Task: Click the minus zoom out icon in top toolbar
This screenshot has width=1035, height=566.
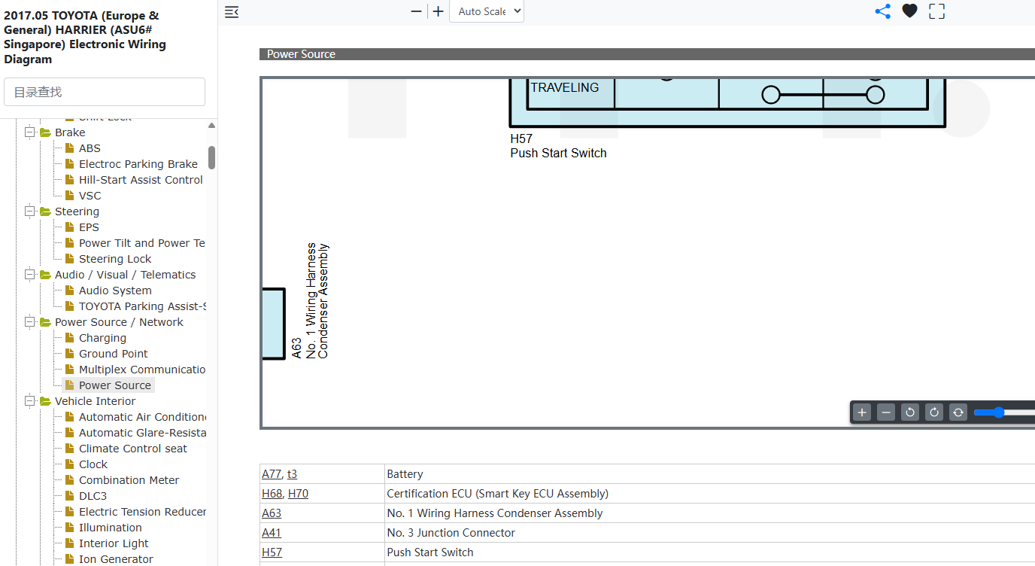Action: tap(417, 11)
